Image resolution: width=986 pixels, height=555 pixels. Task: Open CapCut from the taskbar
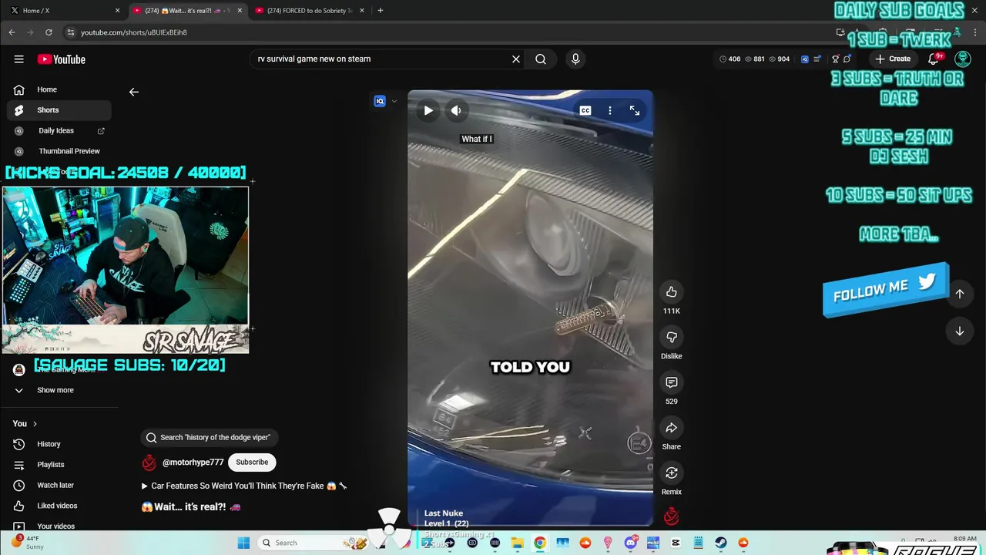click(676, 543)
